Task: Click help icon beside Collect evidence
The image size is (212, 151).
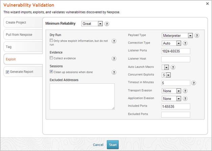Action: tap(114, 58)
